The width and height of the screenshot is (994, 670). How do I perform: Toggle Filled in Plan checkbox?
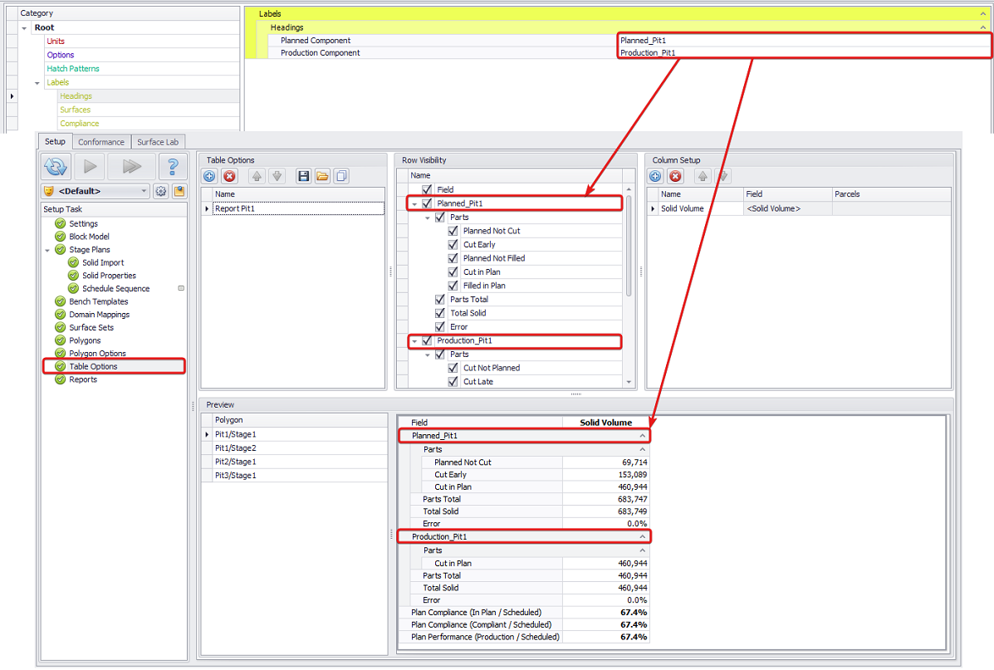point(453,286)
